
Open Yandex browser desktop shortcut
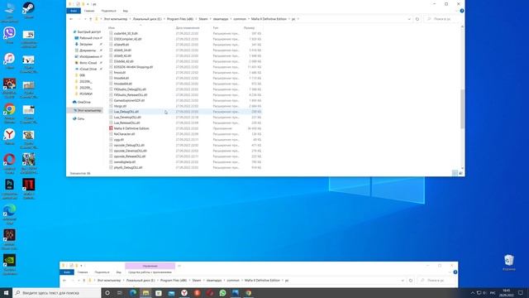[x=9, y=137]
